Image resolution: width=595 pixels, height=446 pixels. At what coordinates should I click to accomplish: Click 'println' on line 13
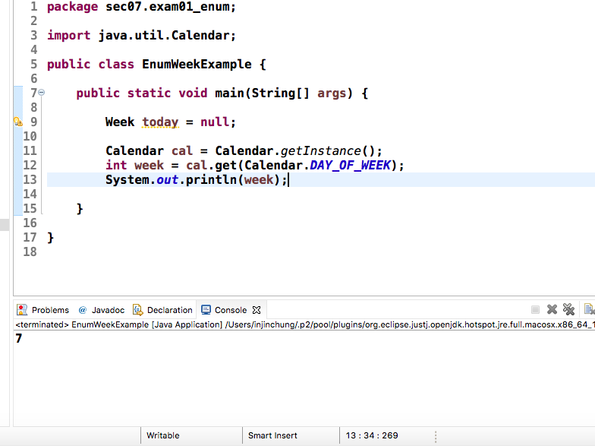point(211,179)
